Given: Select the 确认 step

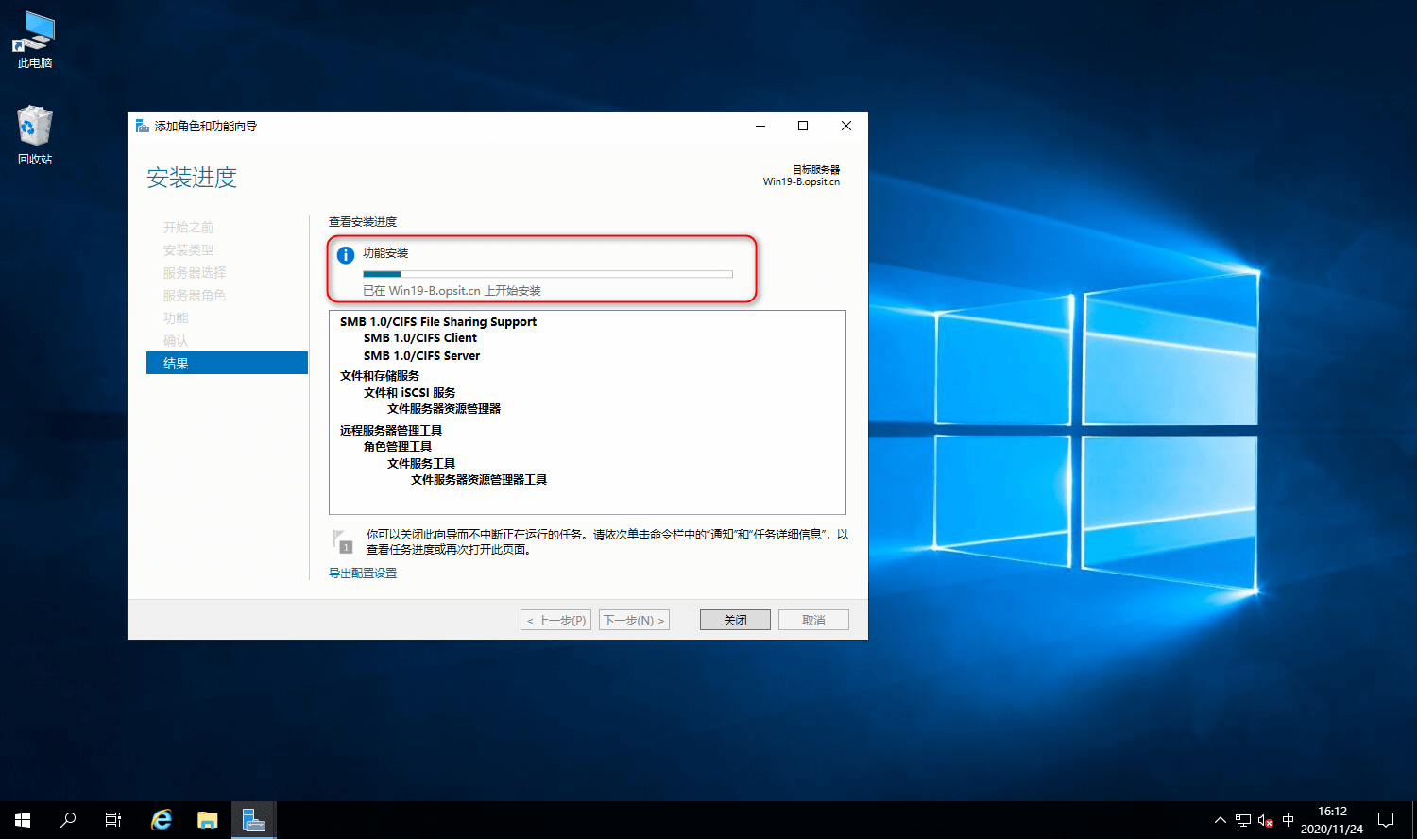Looking at the screenshot, I should [176, 341].
